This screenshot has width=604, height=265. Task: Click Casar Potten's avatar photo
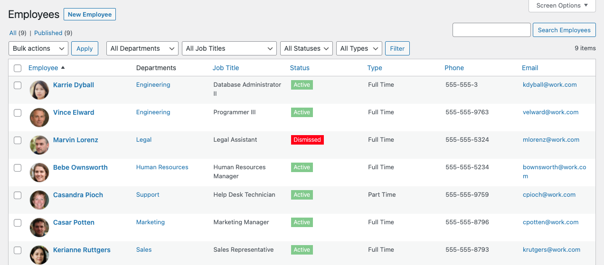tap(39, 228)
